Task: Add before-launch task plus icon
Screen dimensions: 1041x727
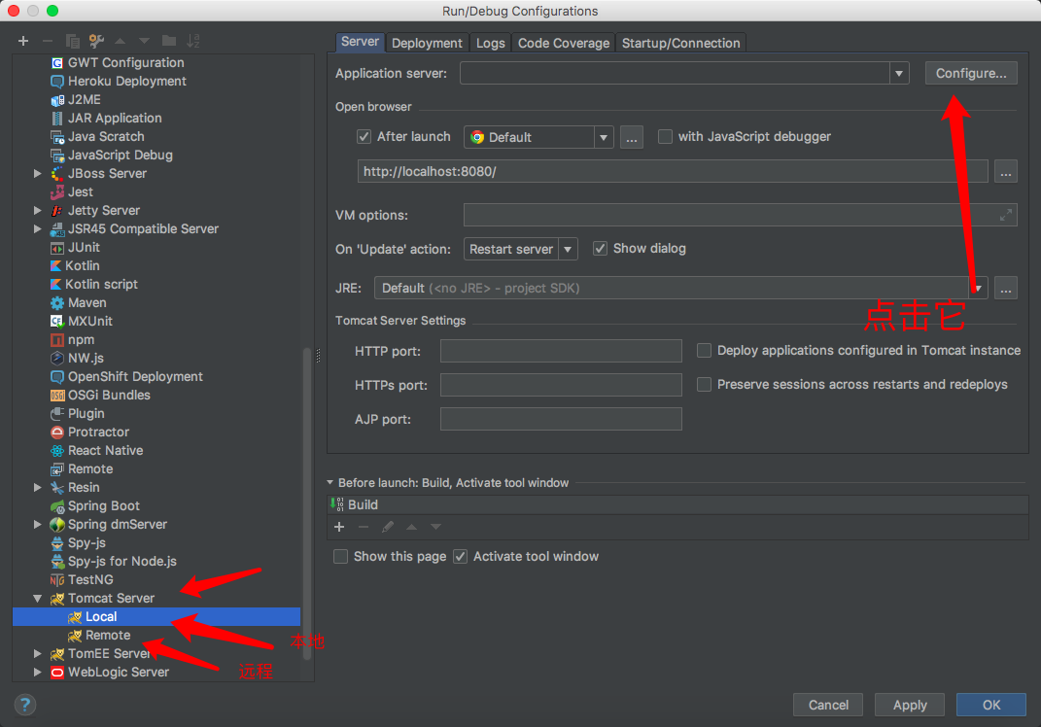Action: 339,527
